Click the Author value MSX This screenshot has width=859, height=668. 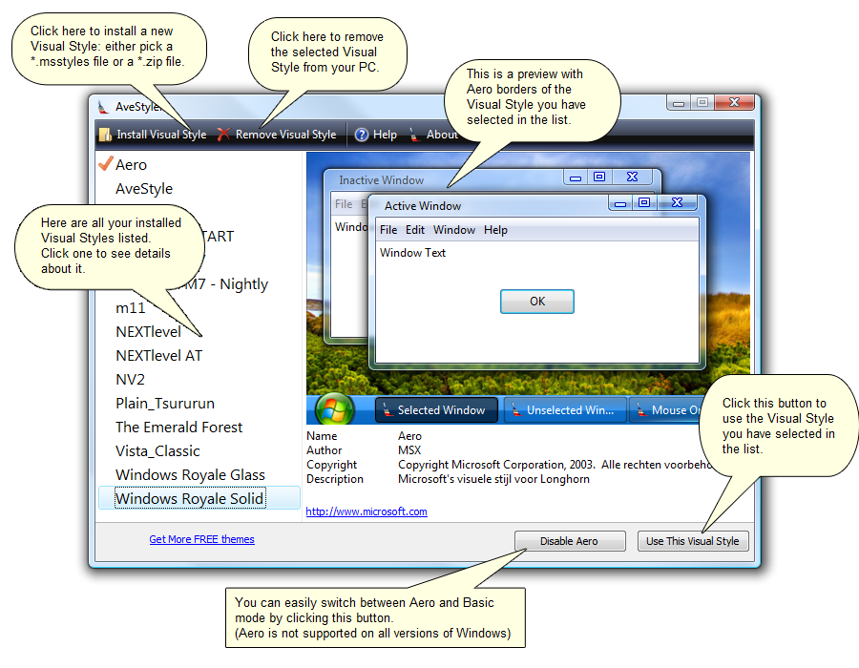(x=409, y=450)
